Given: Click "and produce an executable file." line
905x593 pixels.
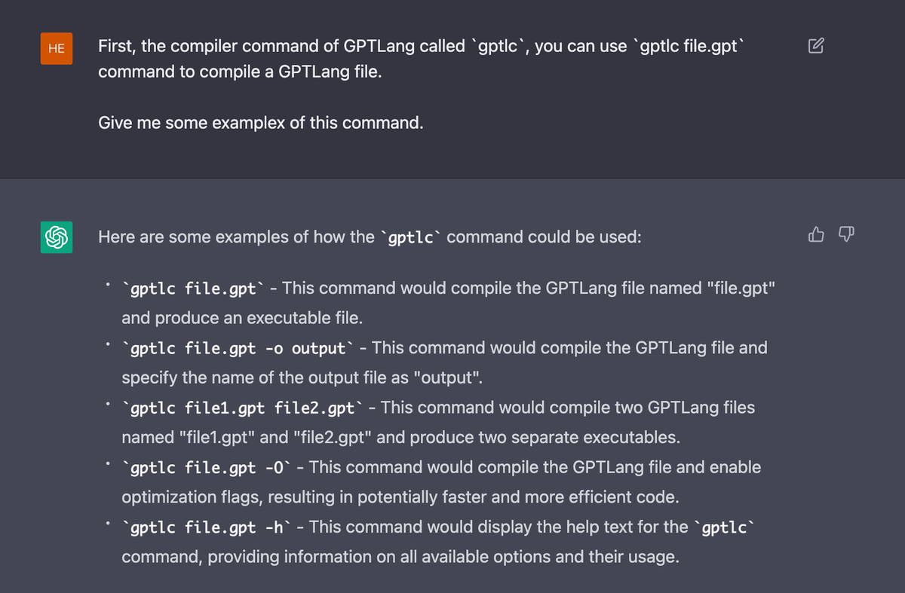Looking at the screenshot, I should click(x=242, y=318).
